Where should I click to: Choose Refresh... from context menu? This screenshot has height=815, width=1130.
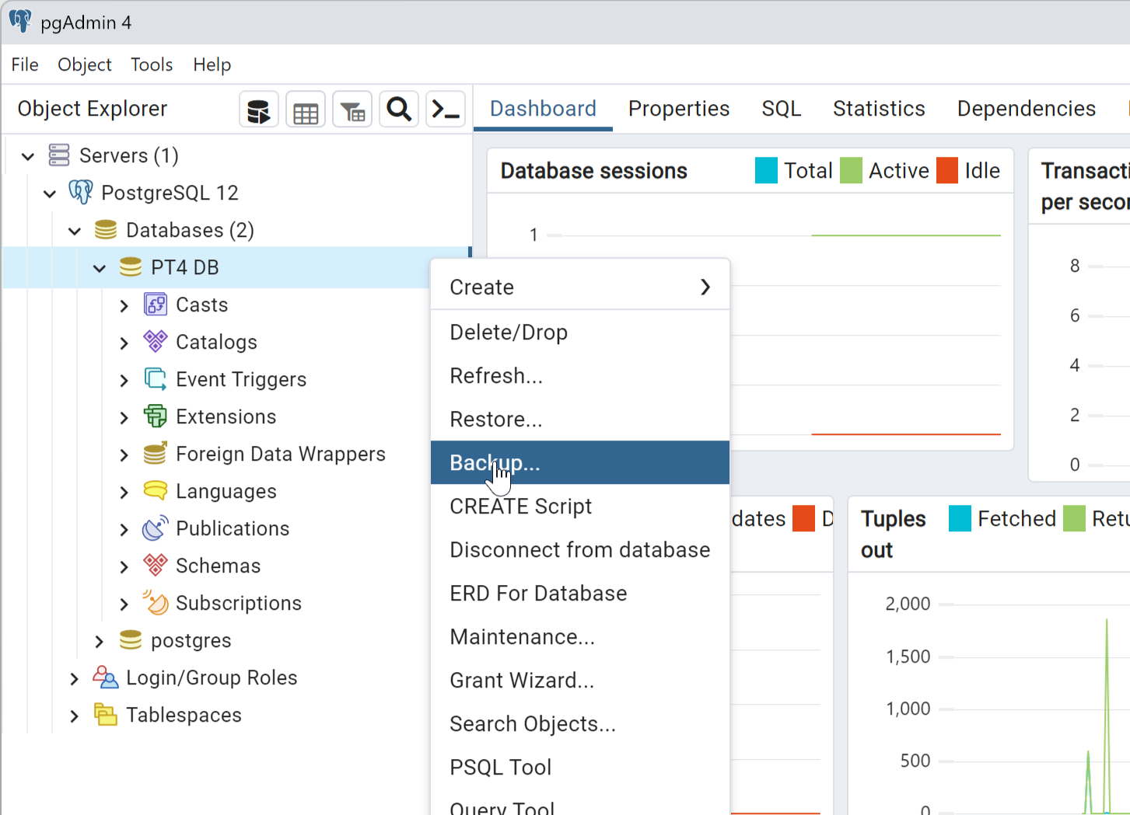(580, 376)
